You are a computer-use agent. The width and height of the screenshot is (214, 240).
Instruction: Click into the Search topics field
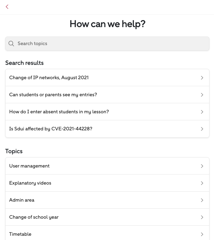(110, 44)
